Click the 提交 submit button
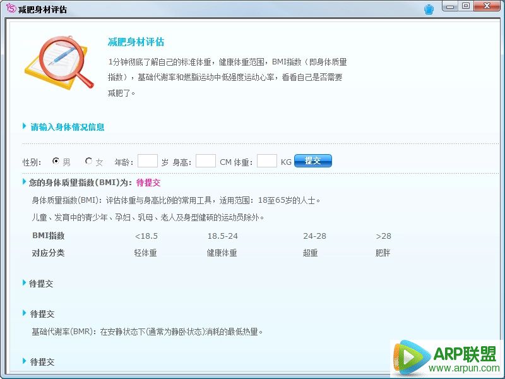The height and width of the screenshot is (379, 505). coord(313,161)
